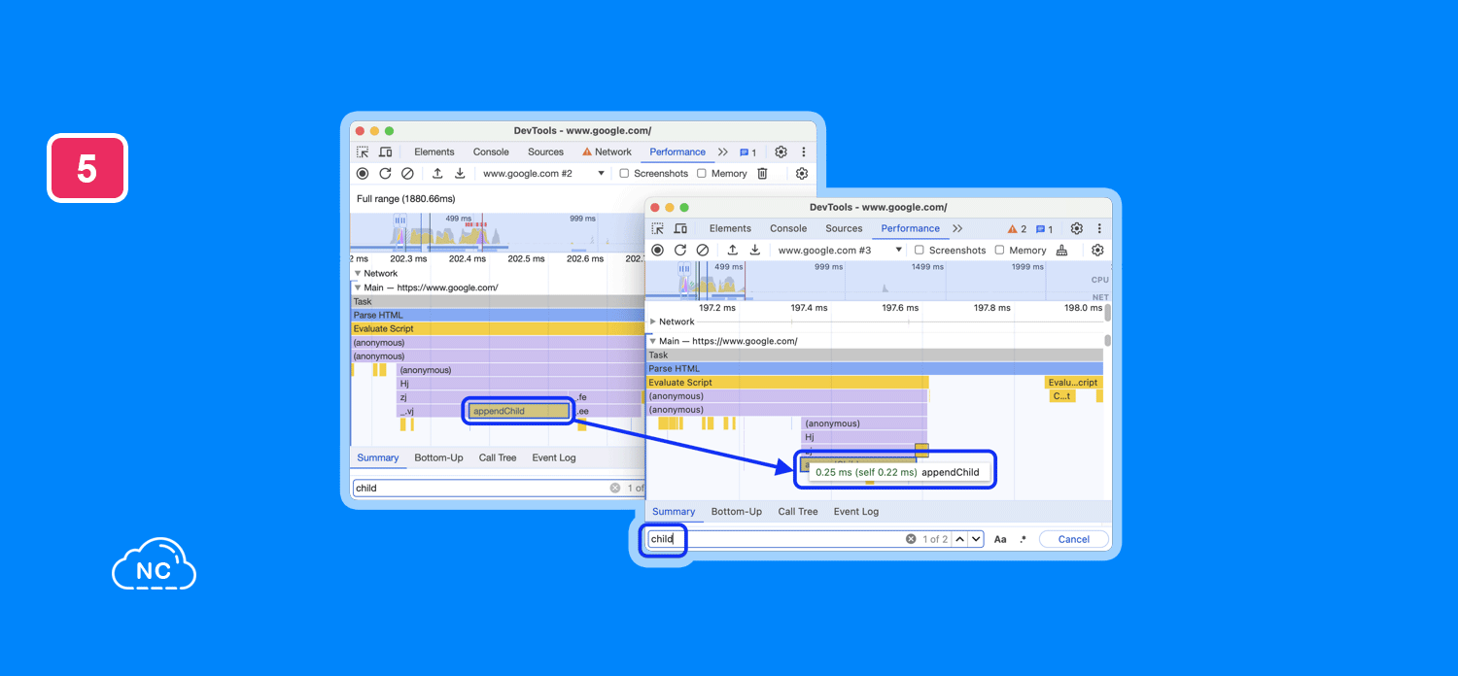Open kebab menu in back DevTools window
This screenshot has width=1458, height=676.
pos(803,152)
